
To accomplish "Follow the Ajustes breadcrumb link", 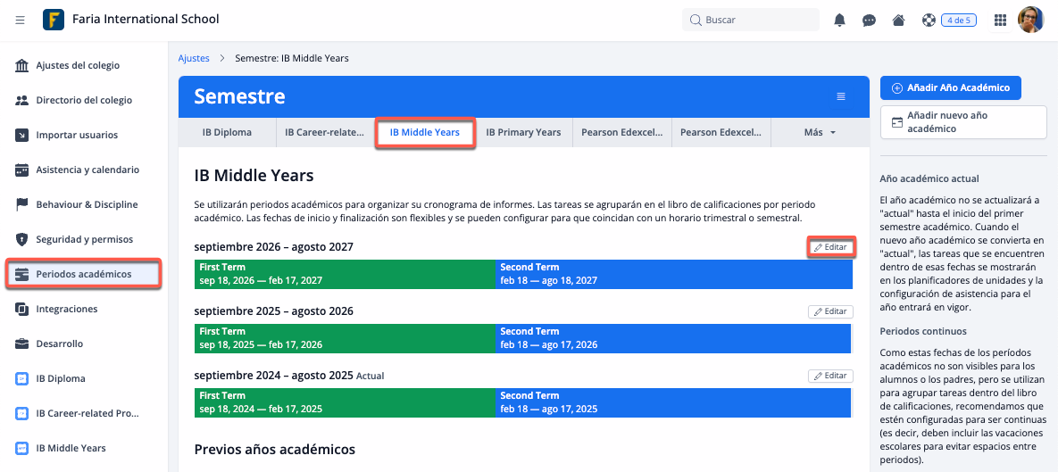I will coord(194,58).
